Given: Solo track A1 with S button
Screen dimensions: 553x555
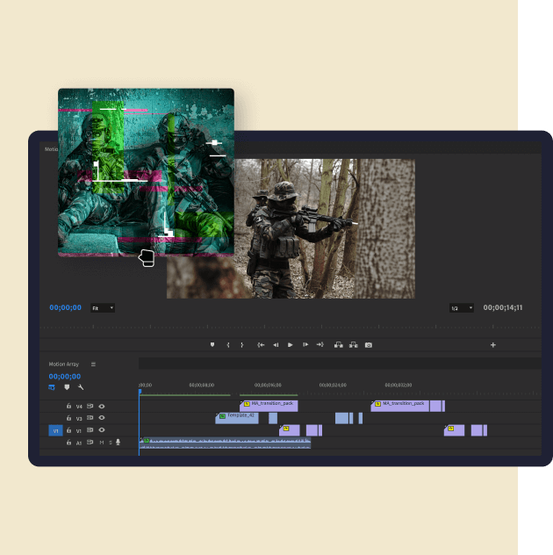Looking at the screenshot, I should (111, 443).
